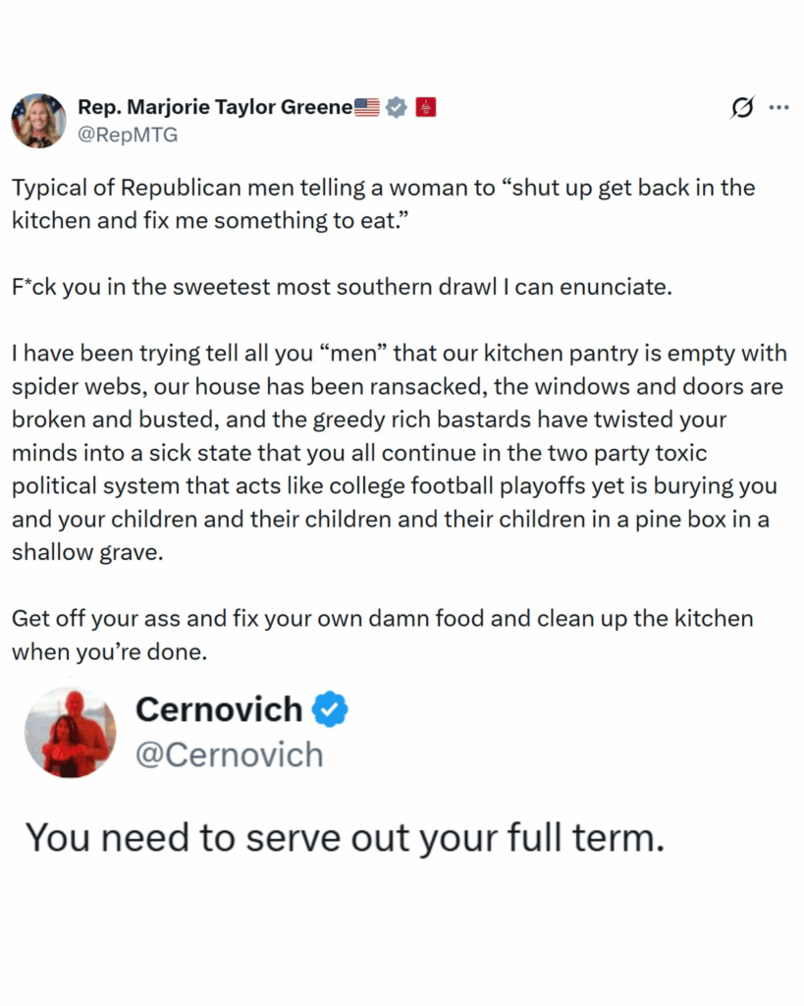The width and height of the screenshot is (804, 1006).
Task: Click the American flag emoji by the name
Action: coord(366,107)
